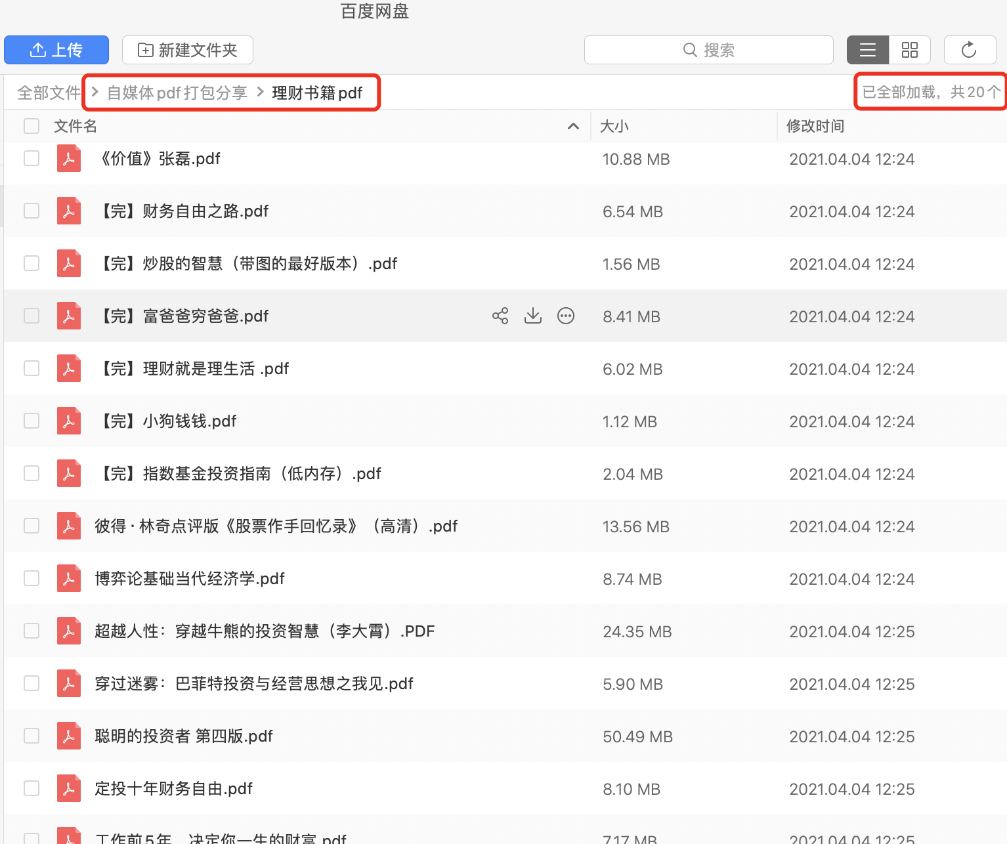
Task: Toggle the select-all files checkbox
Action: 32,125
